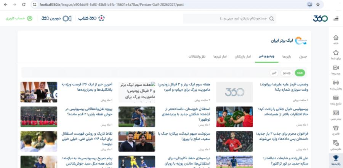Click the two men in black thumbnail
The width and height of the screenshot is (343, 168).
(x=137, y=141)
